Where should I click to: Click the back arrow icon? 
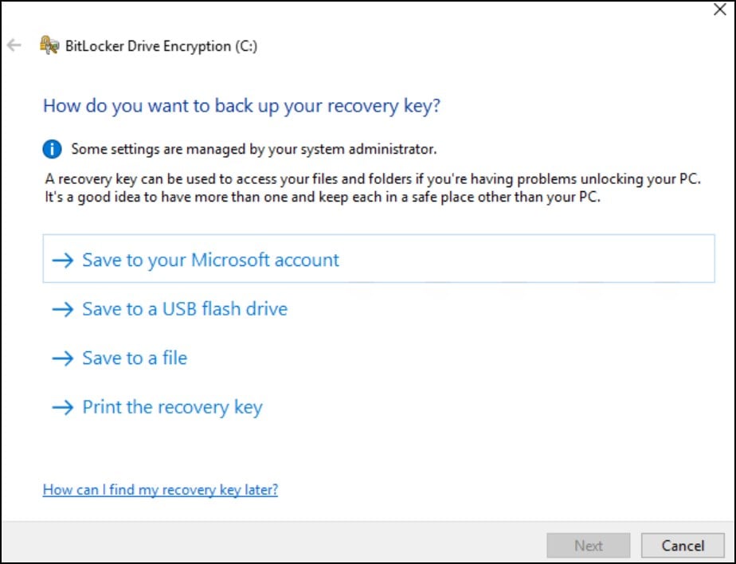pos(14,45)
